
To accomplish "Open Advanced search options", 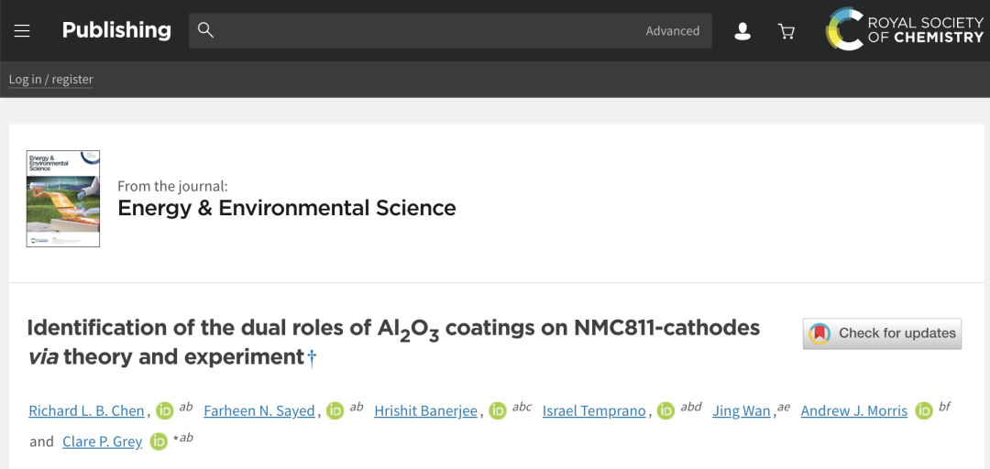I will pos(672,31).
